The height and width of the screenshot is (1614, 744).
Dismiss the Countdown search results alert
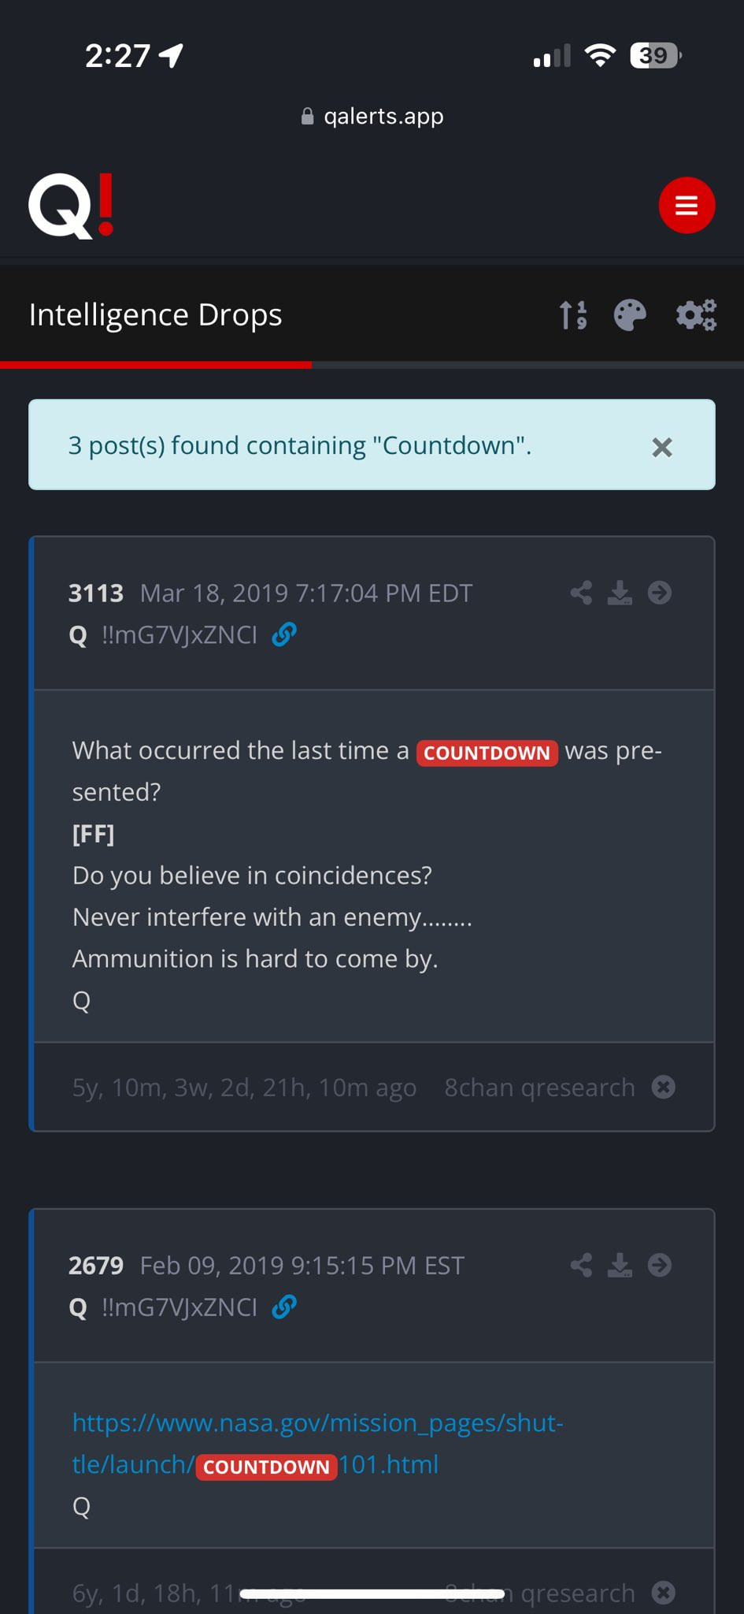point(662,448)
